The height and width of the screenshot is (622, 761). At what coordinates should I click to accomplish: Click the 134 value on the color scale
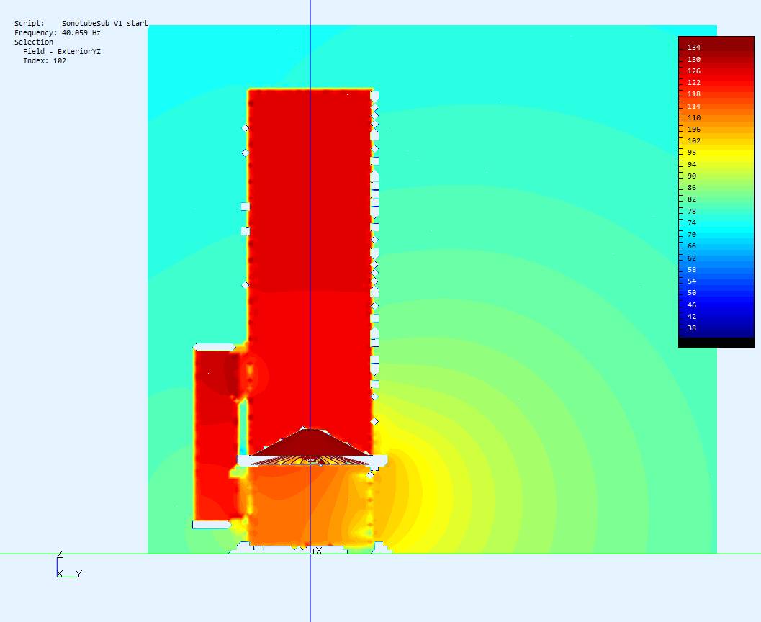click(x=693, y=47)
